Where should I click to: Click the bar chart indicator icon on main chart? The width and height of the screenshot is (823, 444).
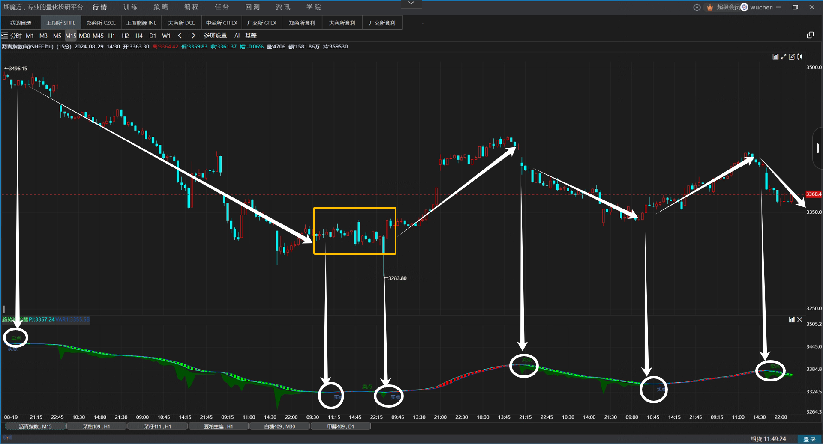[x=775, y=57]
